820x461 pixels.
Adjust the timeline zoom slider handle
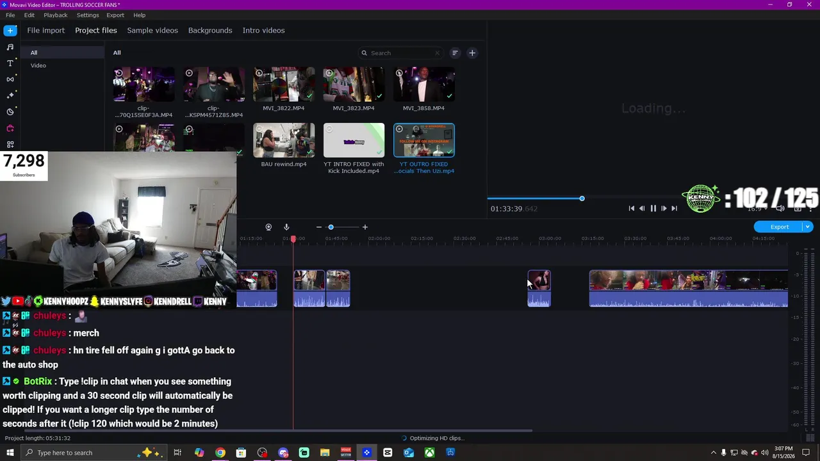coord(331,227)
